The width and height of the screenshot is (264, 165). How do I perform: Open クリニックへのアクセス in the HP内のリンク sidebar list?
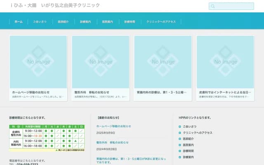coord(198,133)
